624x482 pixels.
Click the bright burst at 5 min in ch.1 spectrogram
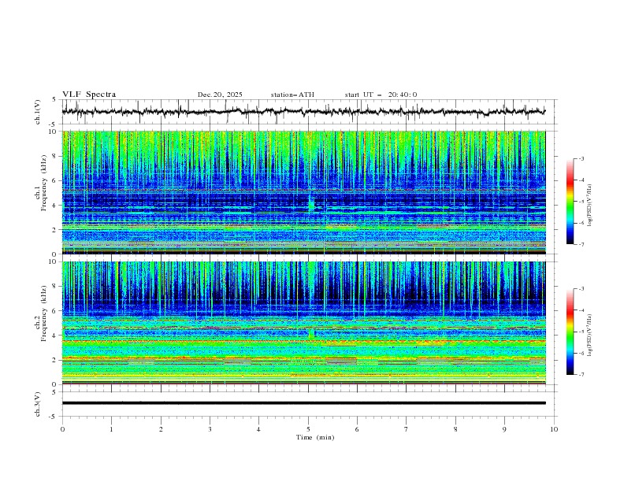tap(311, 204)
